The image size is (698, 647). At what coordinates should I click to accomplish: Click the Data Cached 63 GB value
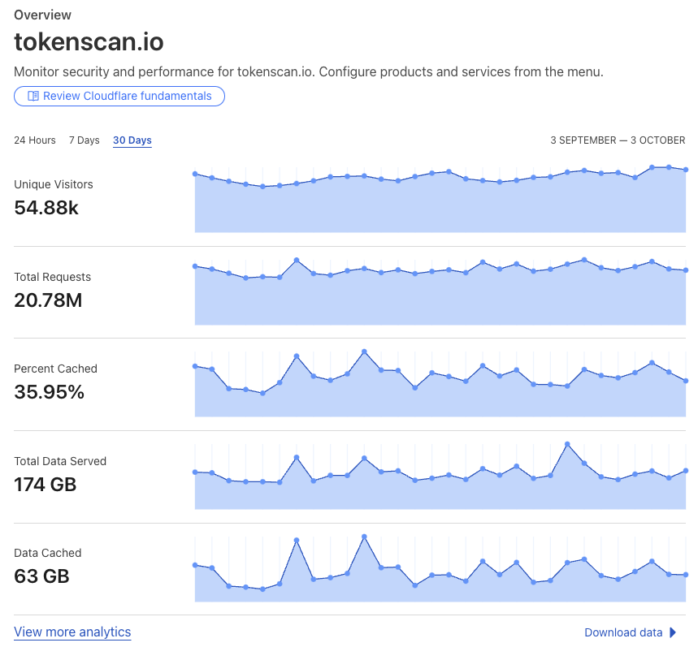[x=41, y=576]
